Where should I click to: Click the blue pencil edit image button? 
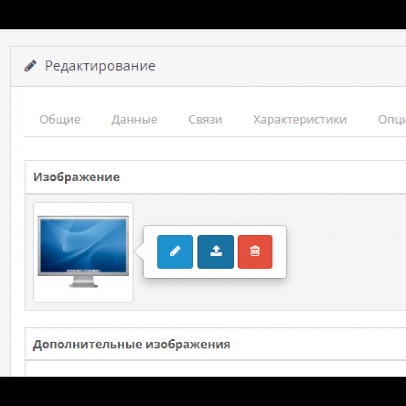click(175, 252)
